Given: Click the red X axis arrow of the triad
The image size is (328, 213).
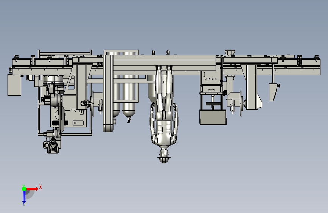Looking at the screenshot, I should (32, 189).
